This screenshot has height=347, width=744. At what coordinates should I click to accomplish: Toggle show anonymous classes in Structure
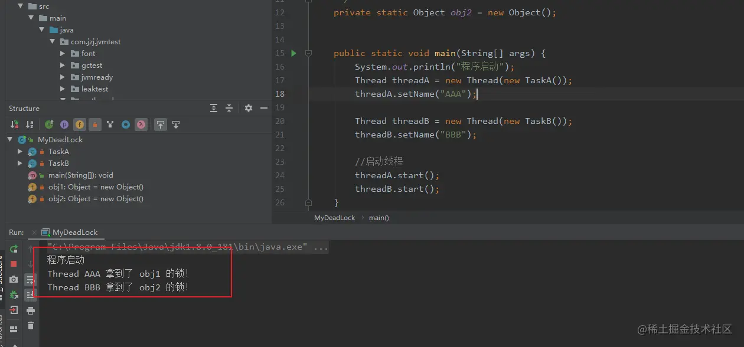coord(126,125)
